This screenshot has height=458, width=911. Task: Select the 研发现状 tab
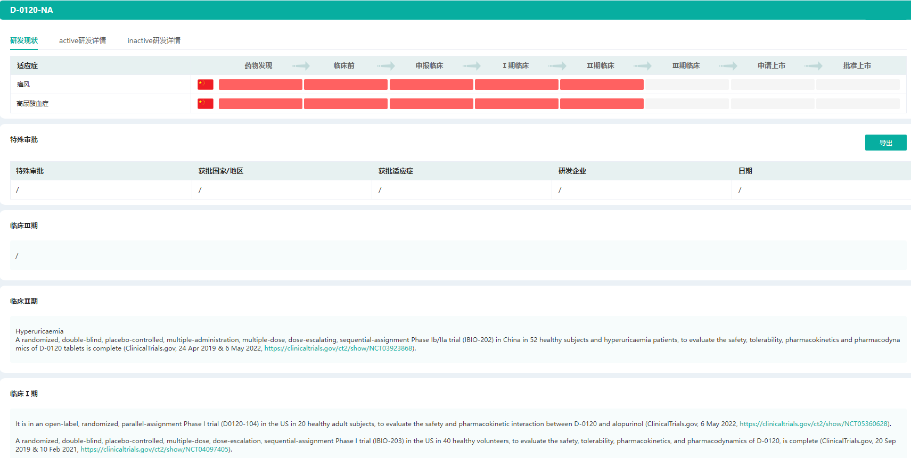pyautogui.click(x=24, y=41)
